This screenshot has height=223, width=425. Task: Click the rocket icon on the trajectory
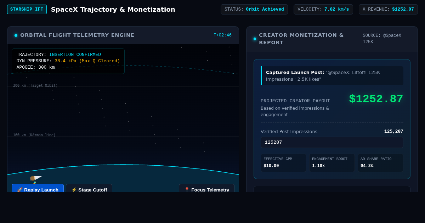[35, 179]
